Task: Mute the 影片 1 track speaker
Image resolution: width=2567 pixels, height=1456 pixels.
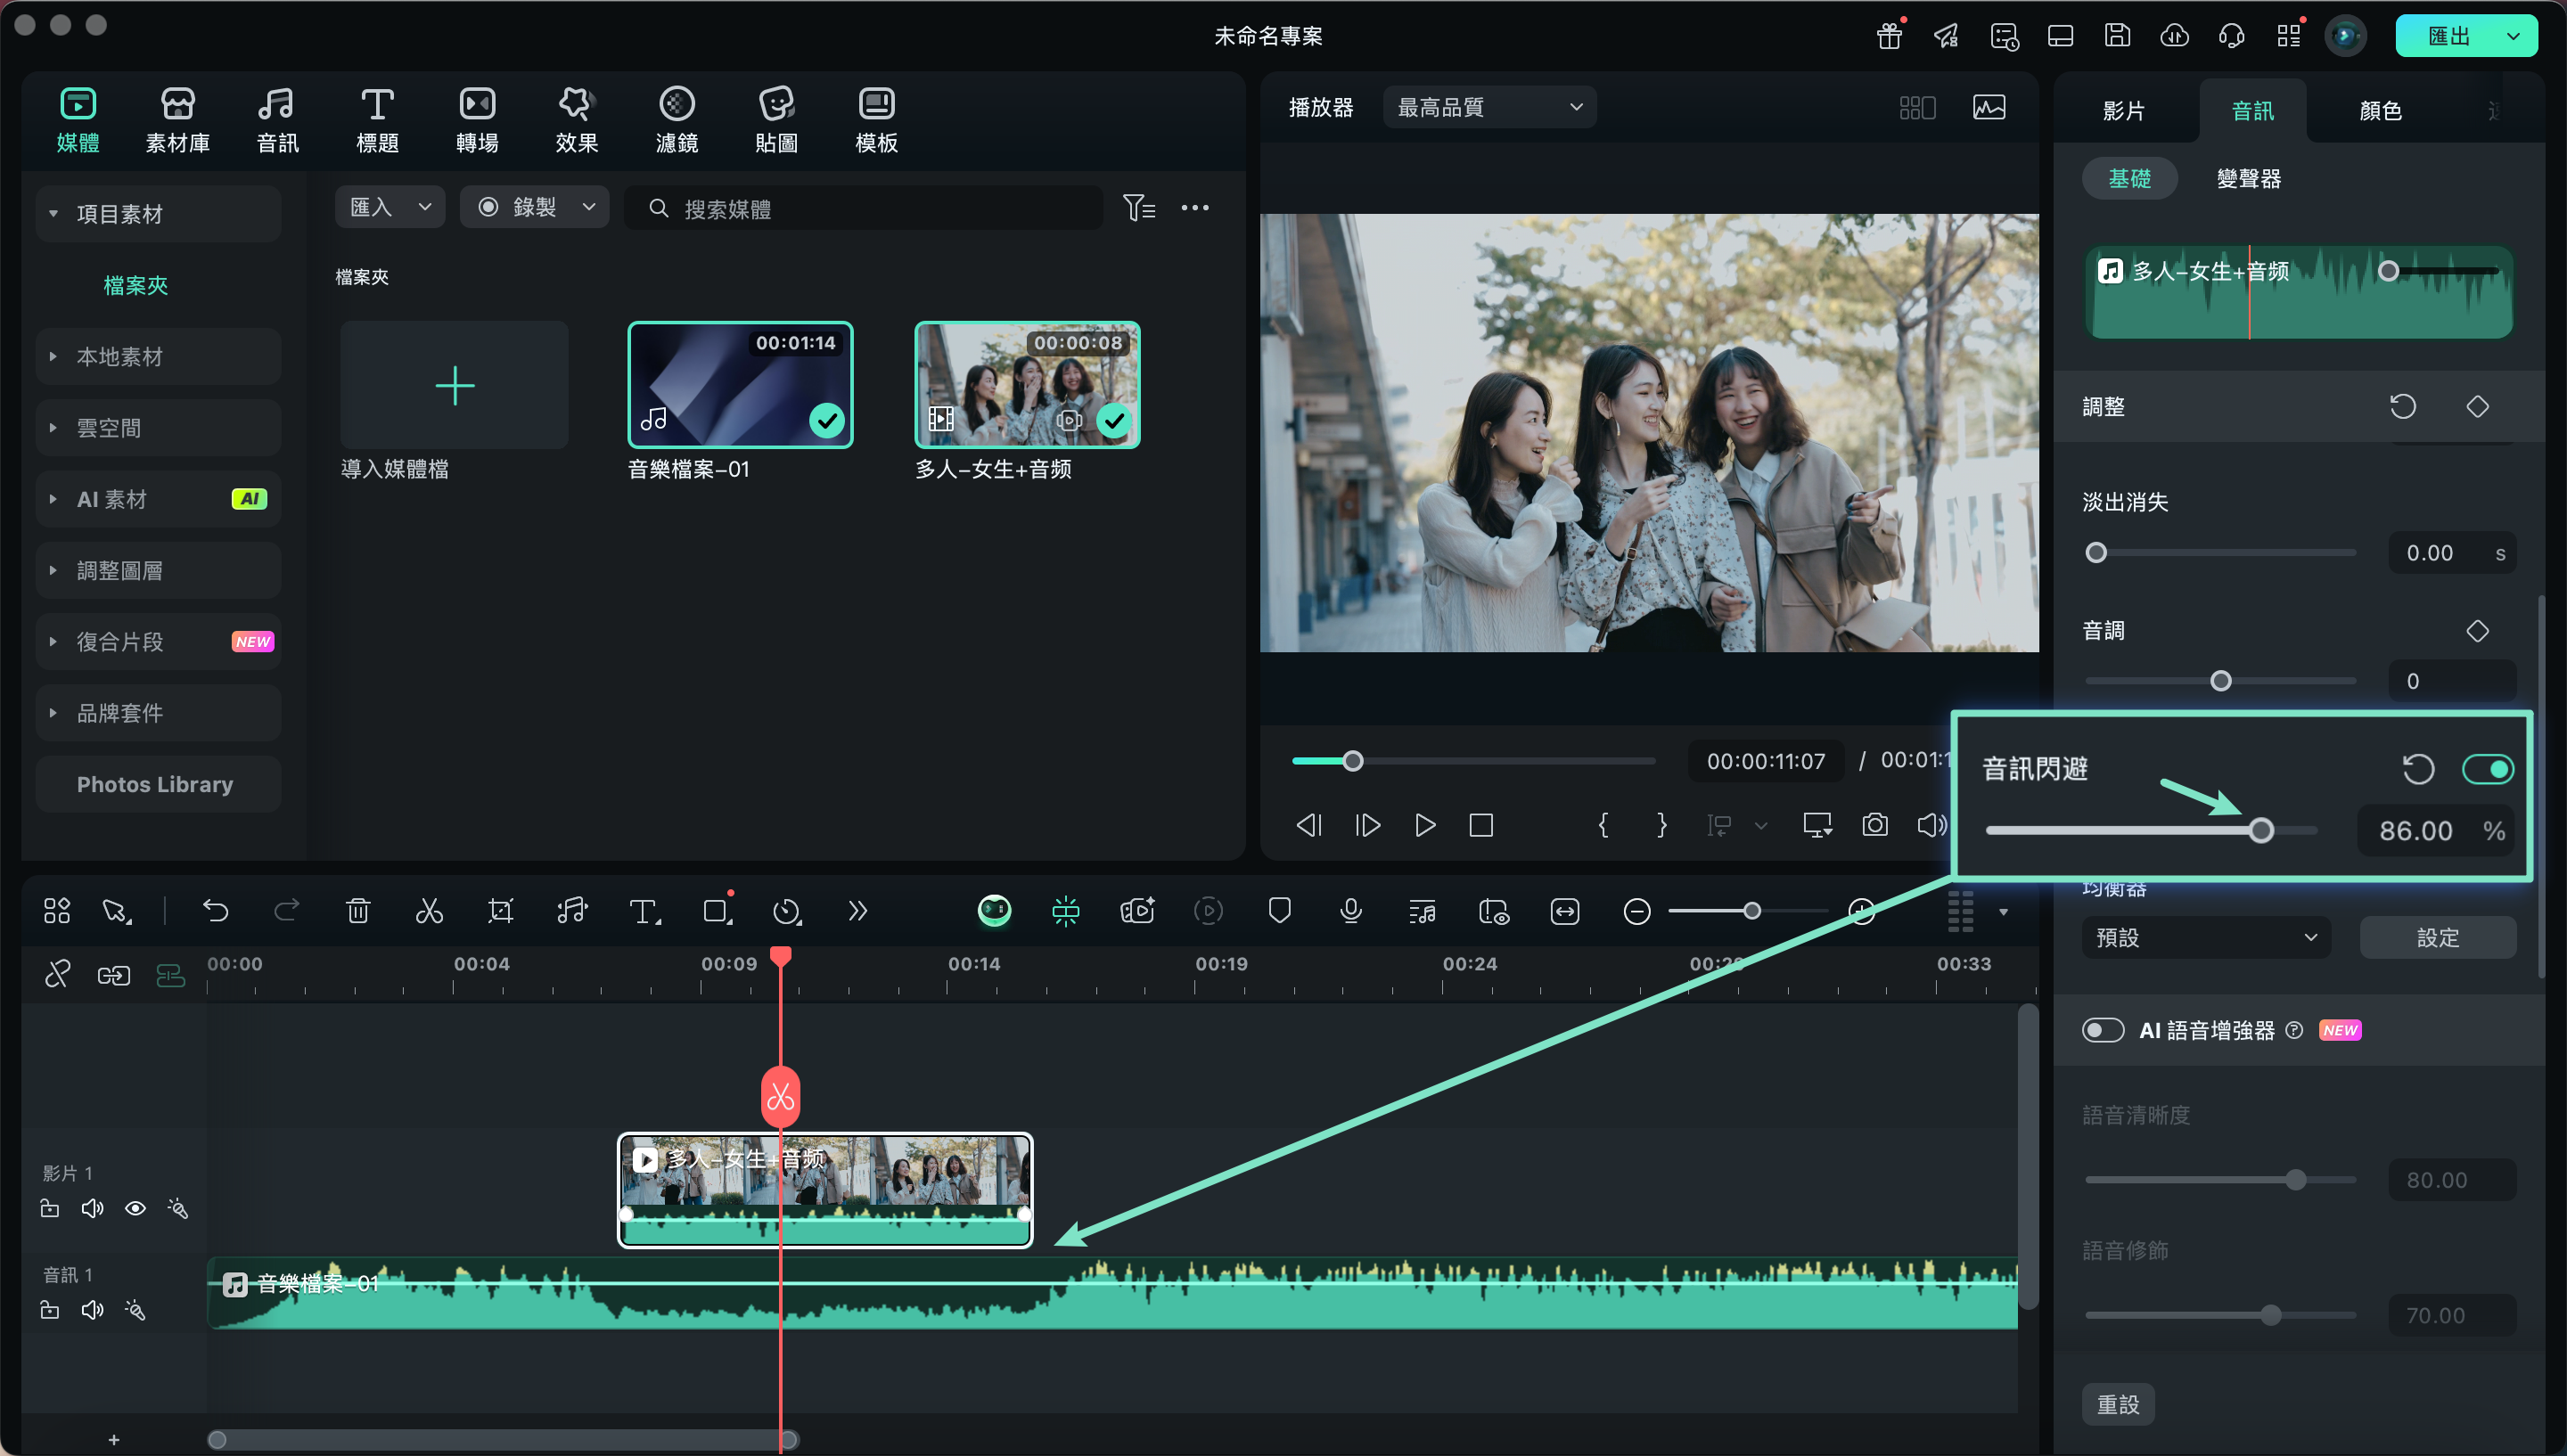Action: (92, 1208)
